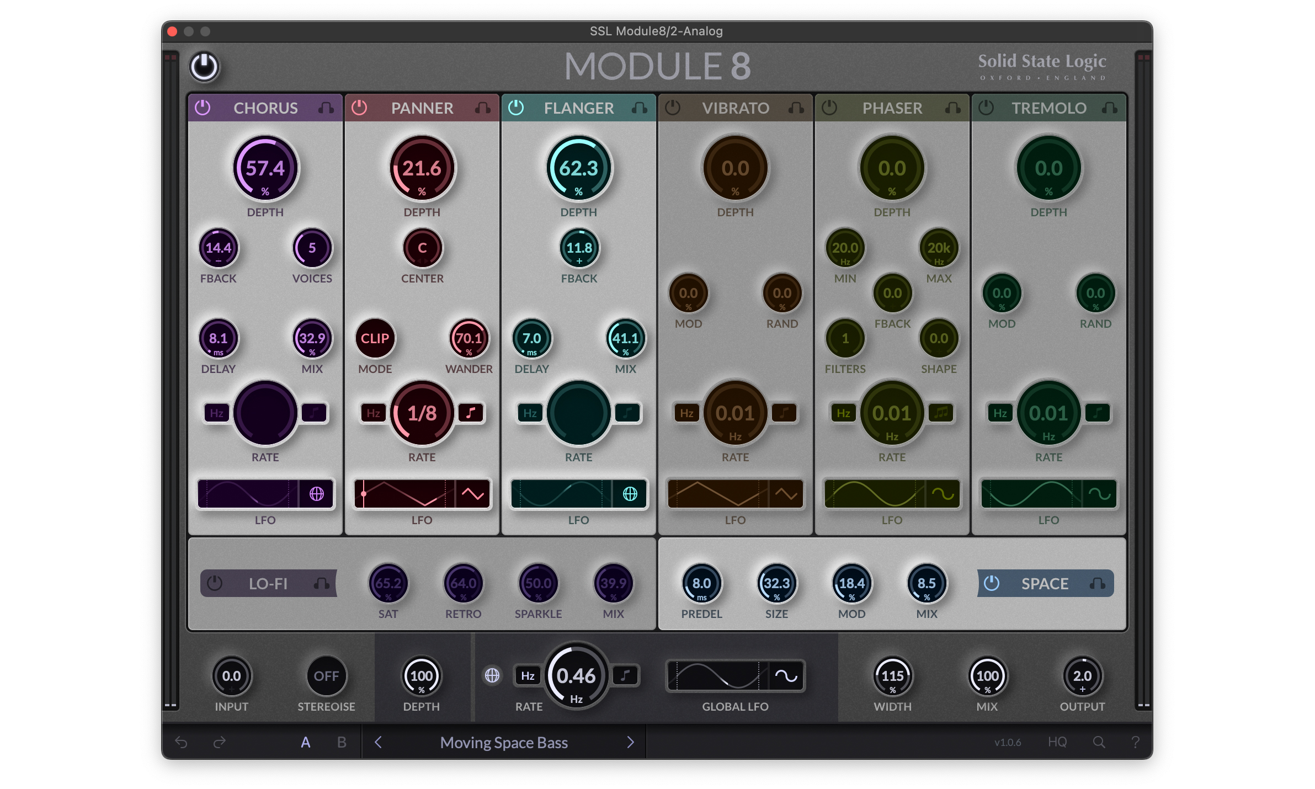Toggle the Space reverb power button
The image size is (1315, 789).
(x=992, y=583)
